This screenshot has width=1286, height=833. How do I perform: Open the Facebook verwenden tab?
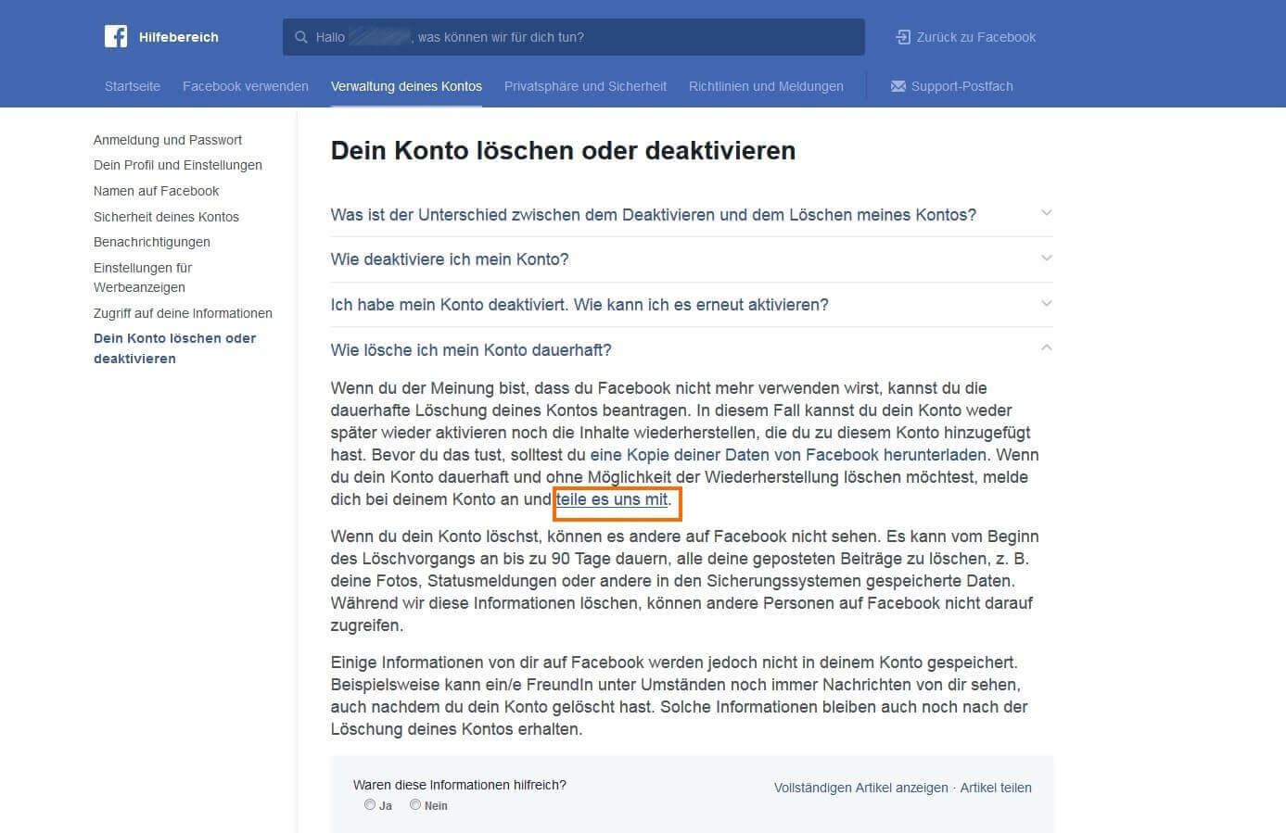coord(246,86)
